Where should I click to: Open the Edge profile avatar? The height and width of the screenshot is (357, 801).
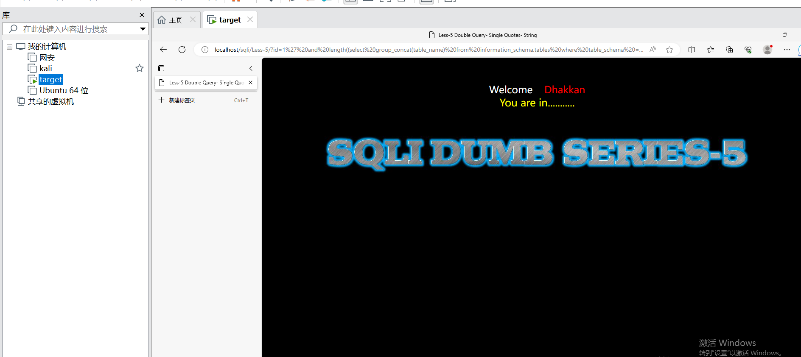pyautogui.click(x=767, y=50)
